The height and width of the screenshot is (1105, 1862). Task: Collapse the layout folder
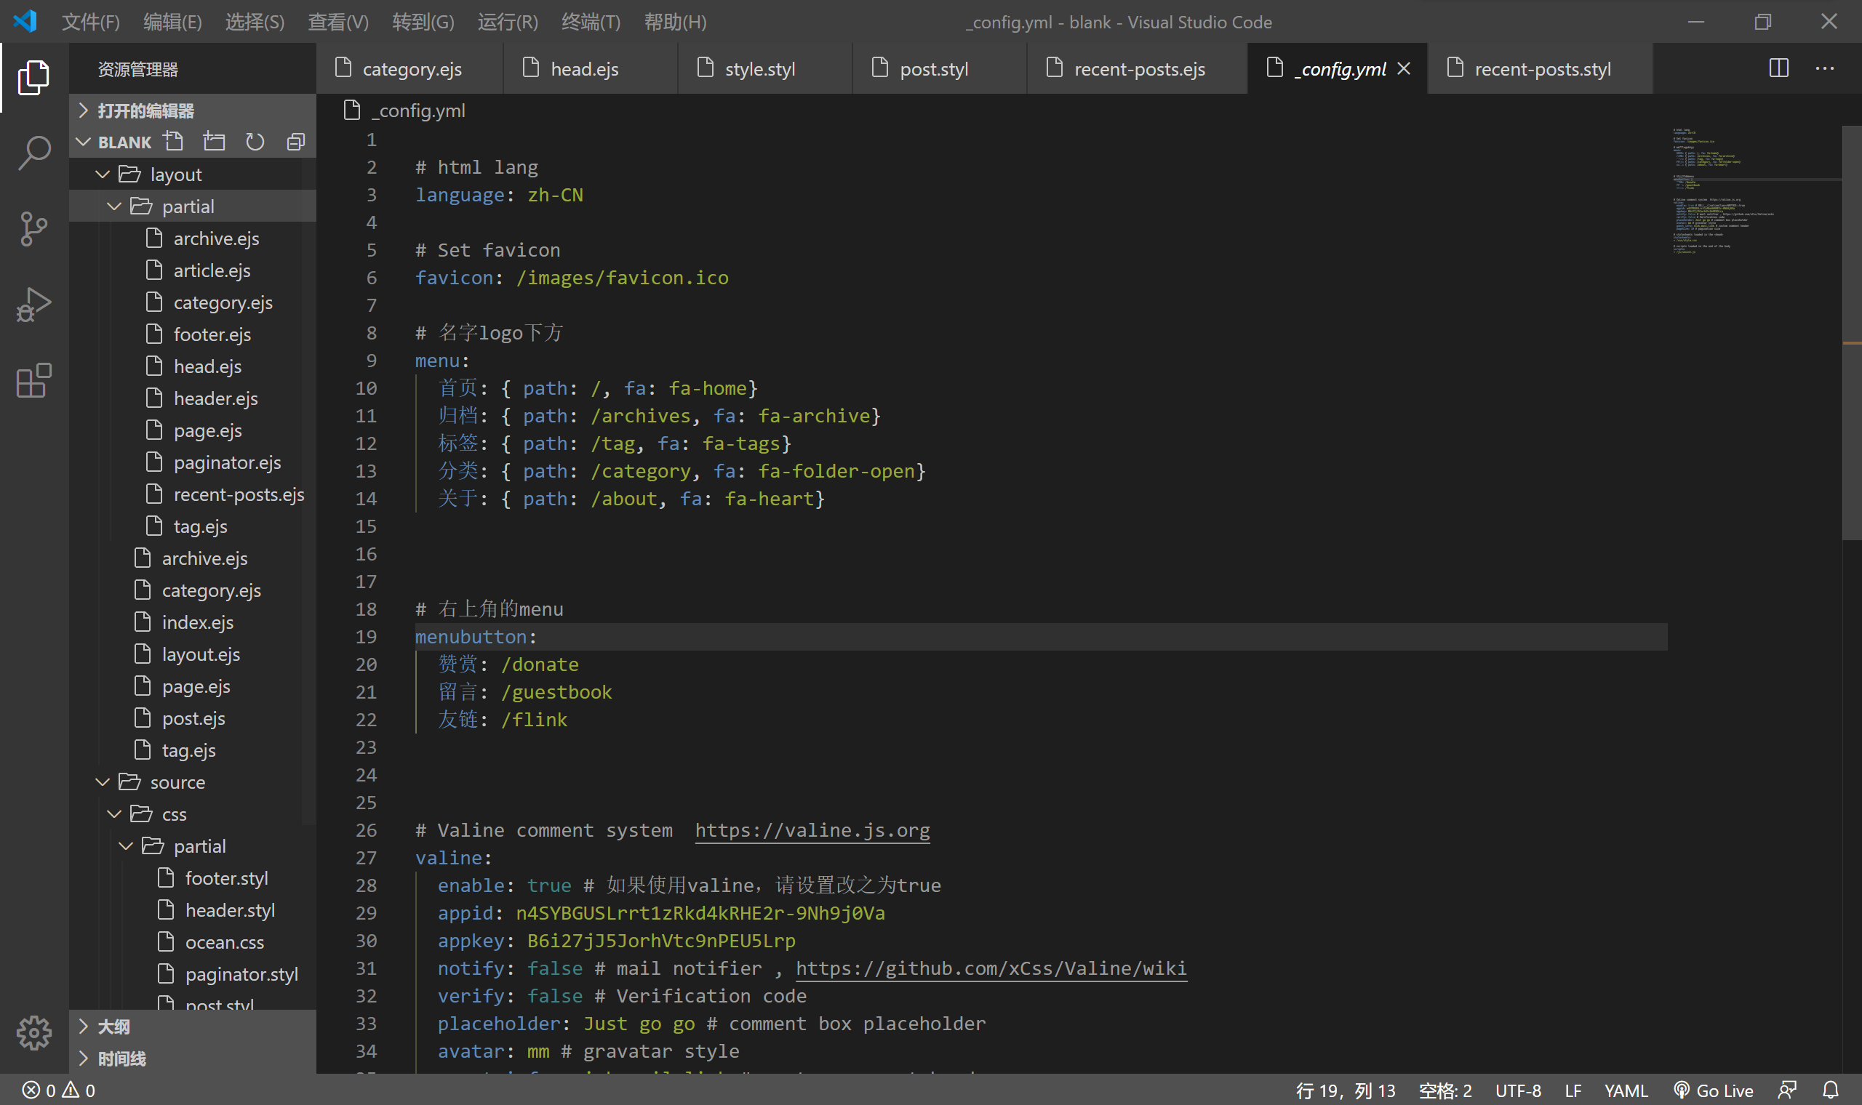click(103, 174)
